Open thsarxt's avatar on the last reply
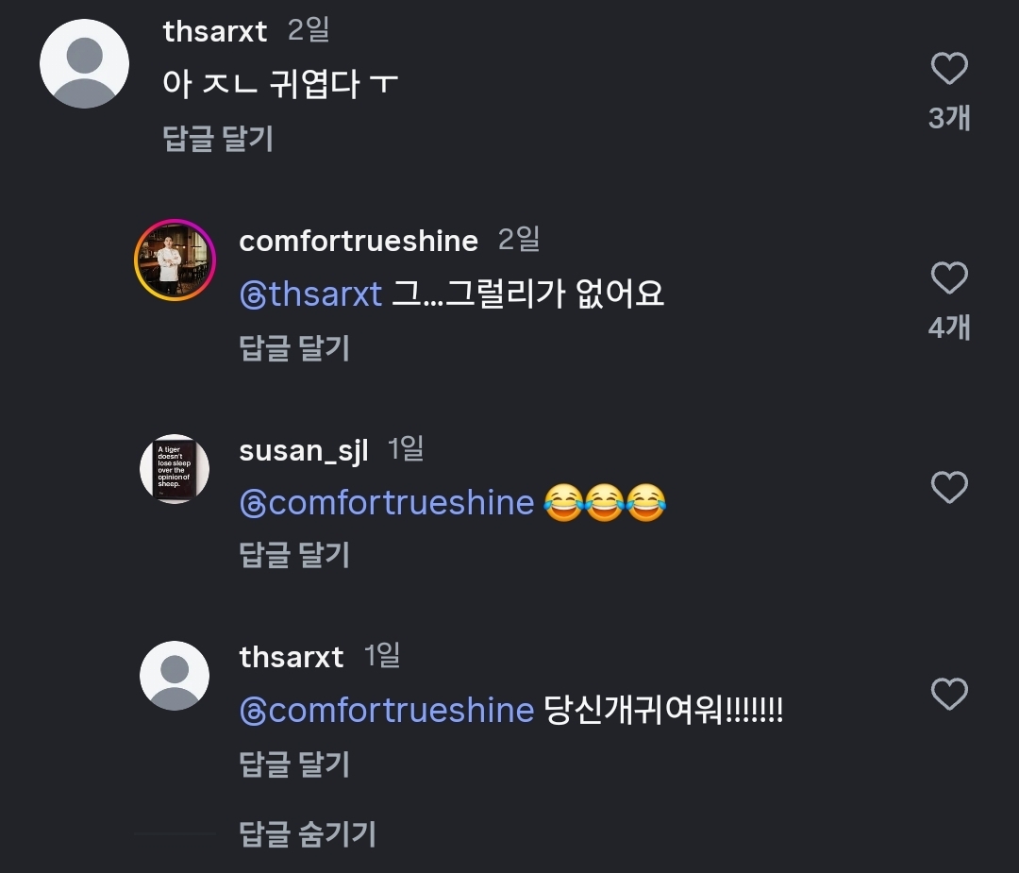The height and width of the screenshot is (873, 1019). (175, 676)
